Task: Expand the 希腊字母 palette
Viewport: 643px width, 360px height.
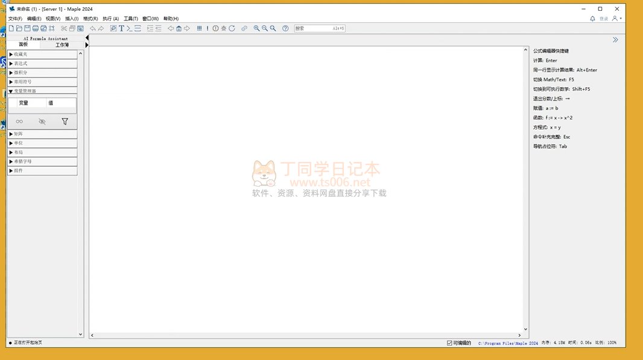Action: point(42,161)
